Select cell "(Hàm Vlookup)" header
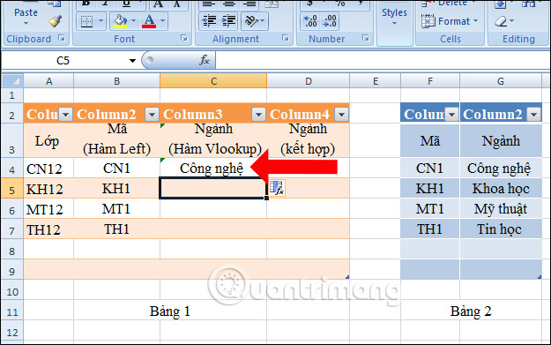551x345 pixels. [x=213, y=140]
